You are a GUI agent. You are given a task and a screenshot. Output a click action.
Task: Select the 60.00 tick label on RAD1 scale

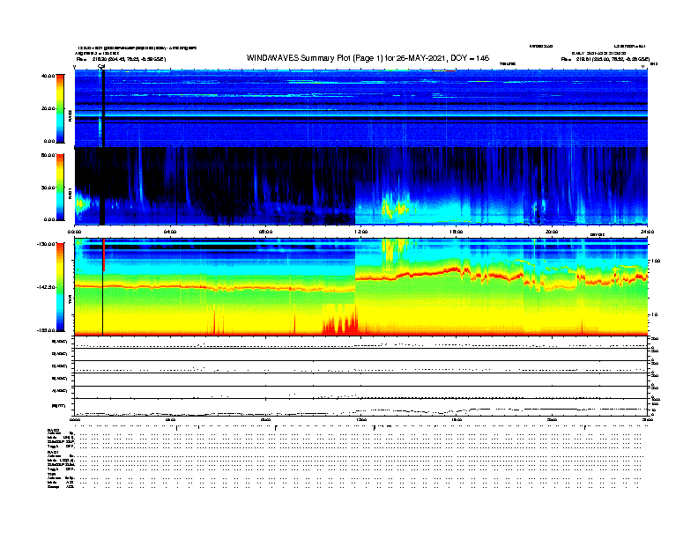(48, 155)
